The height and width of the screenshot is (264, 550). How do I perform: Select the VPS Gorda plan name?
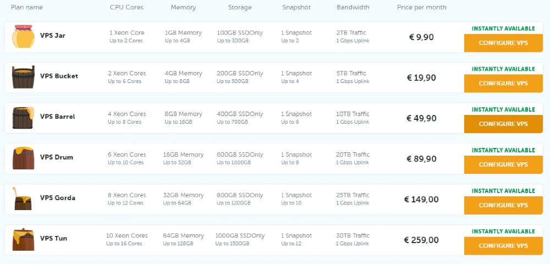coord(58,198)
